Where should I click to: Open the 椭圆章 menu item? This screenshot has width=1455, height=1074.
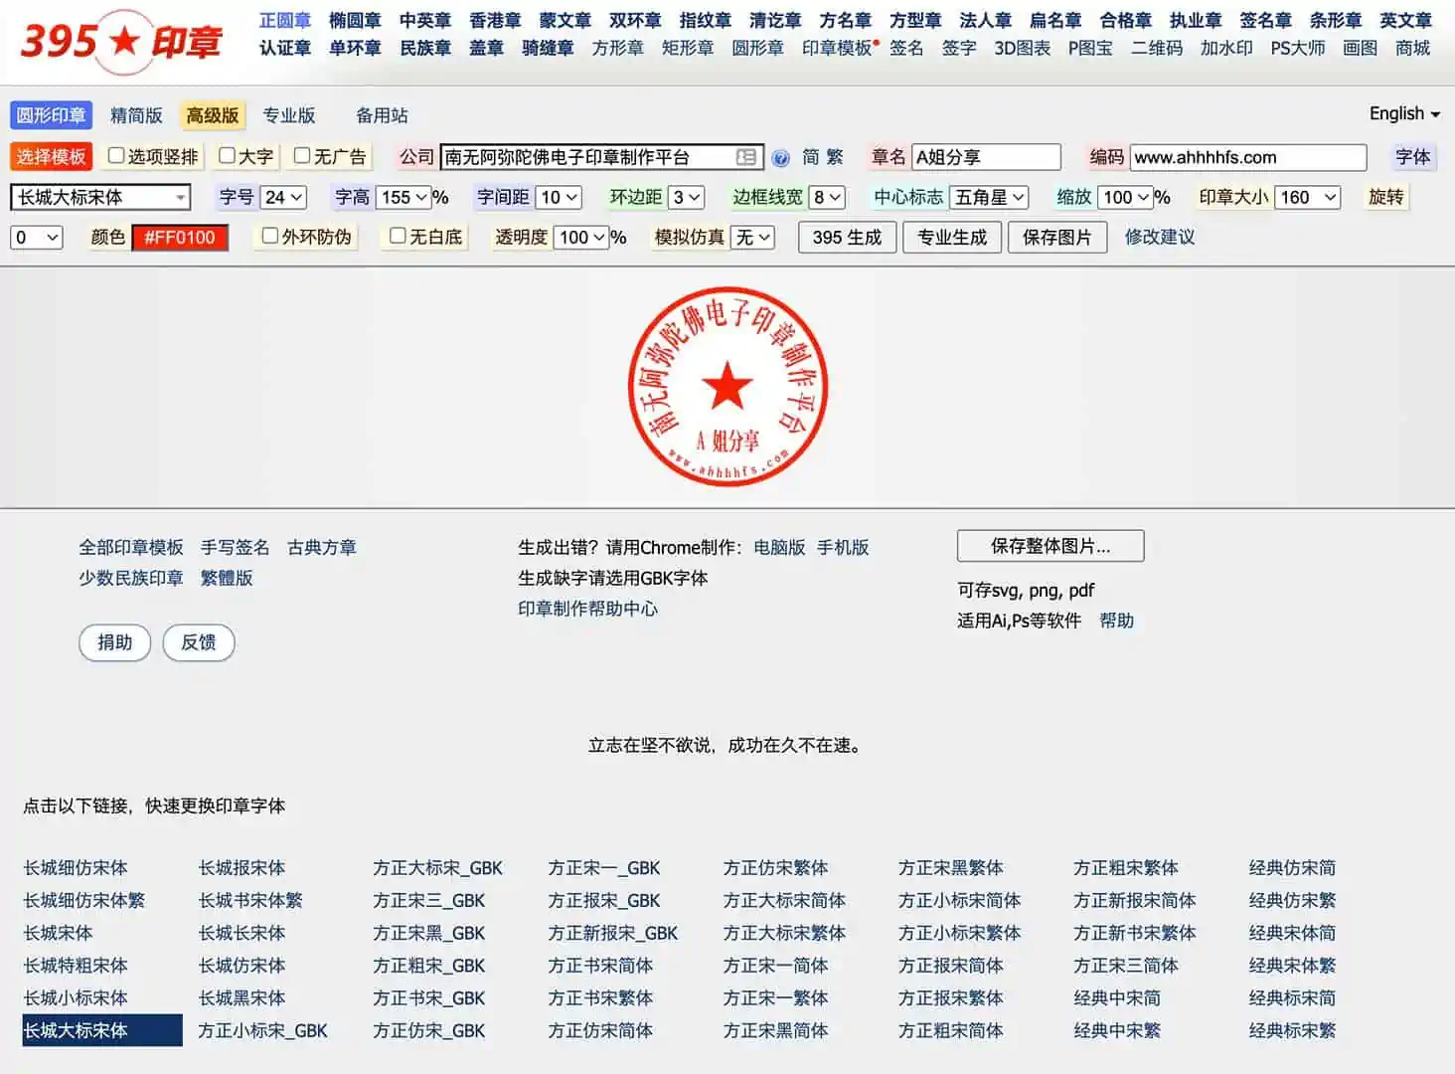[x=354, y=19]
